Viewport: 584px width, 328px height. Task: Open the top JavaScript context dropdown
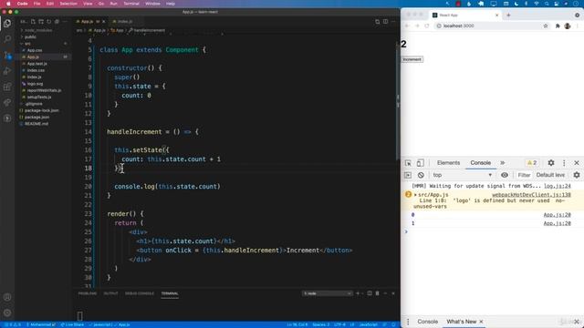462,175
